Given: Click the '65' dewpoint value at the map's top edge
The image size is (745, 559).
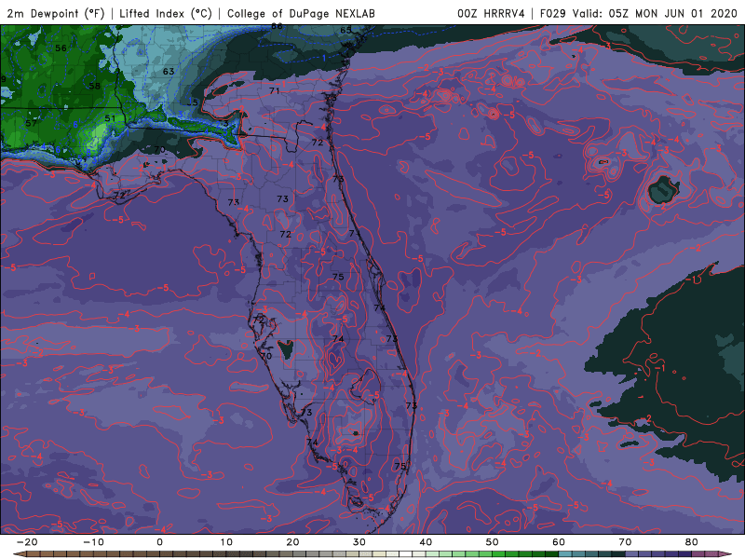Looking at the screenshot, I should click(345, 30).
